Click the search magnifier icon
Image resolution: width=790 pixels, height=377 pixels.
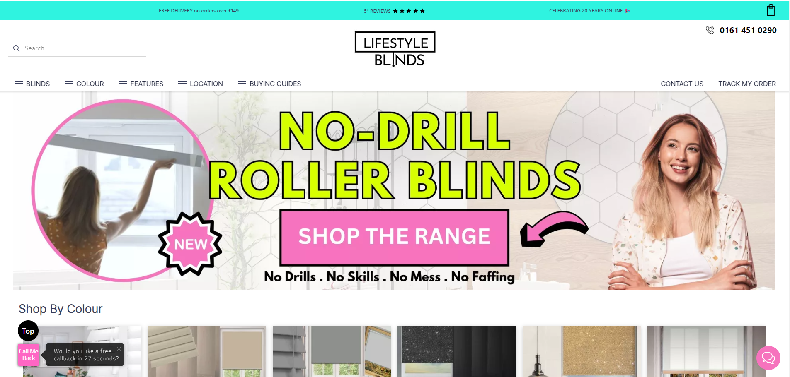(17, 48)
